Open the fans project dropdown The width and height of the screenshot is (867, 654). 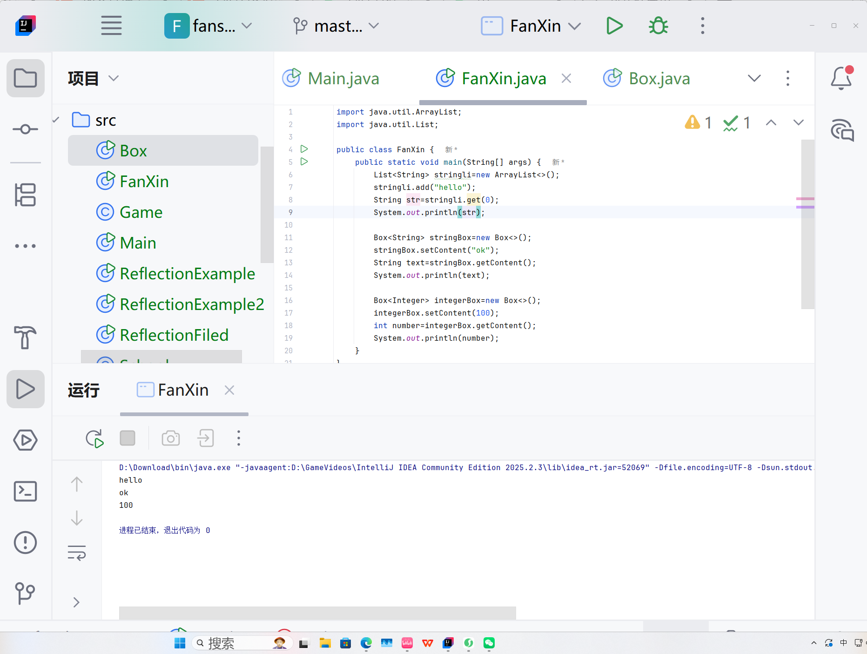(208, 26)
